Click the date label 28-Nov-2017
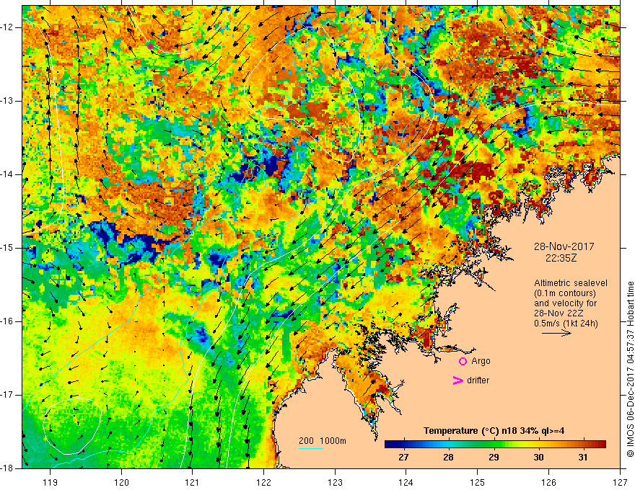The image size is (635, 490). coord(564,246)
